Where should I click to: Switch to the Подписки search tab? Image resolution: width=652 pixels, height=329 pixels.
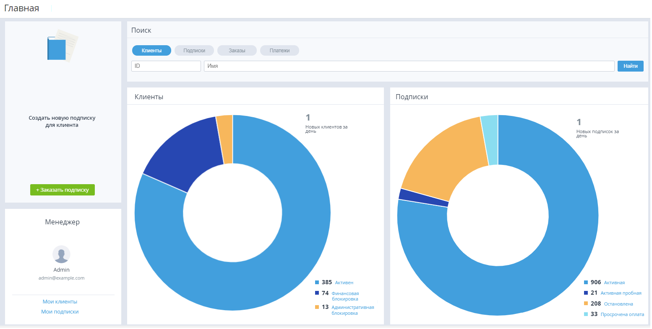[x=194, y=51]
